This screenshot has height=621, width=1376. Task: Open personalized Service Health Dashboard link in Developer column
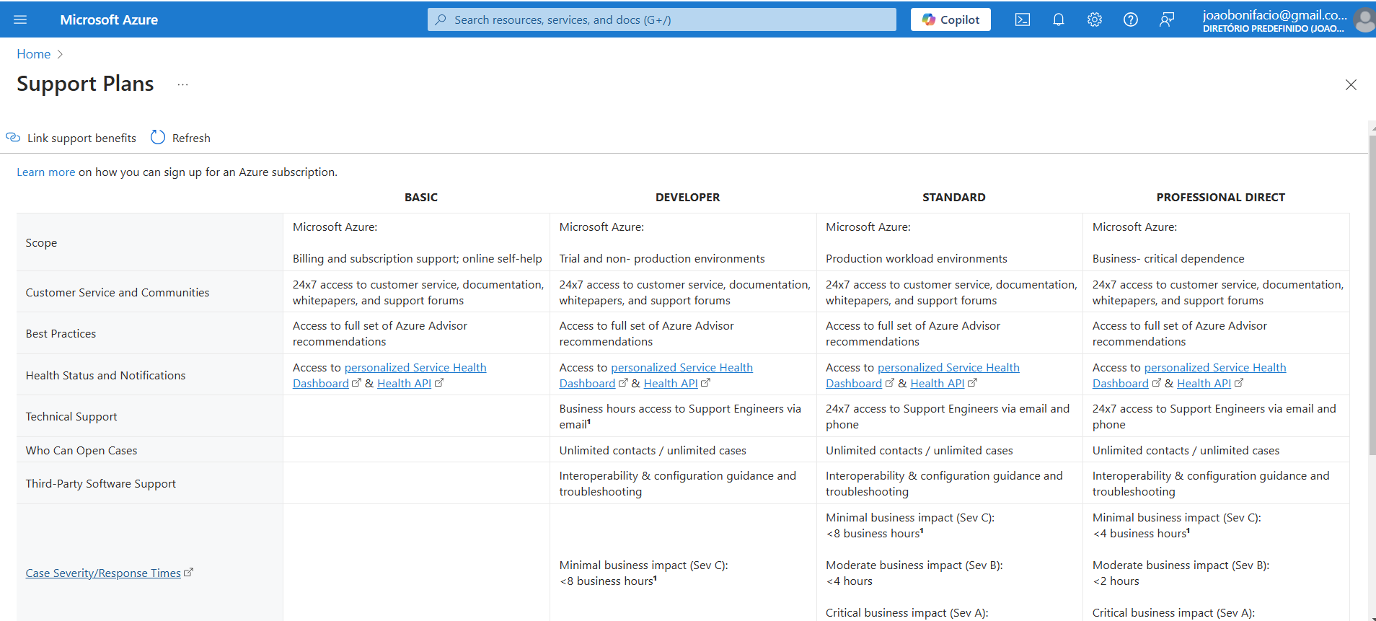pyautogui.click(x=656, y=375)
